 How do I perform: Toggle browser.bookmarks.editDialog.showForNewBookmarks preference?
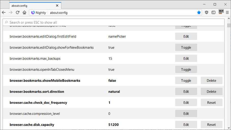pos(186,47)
